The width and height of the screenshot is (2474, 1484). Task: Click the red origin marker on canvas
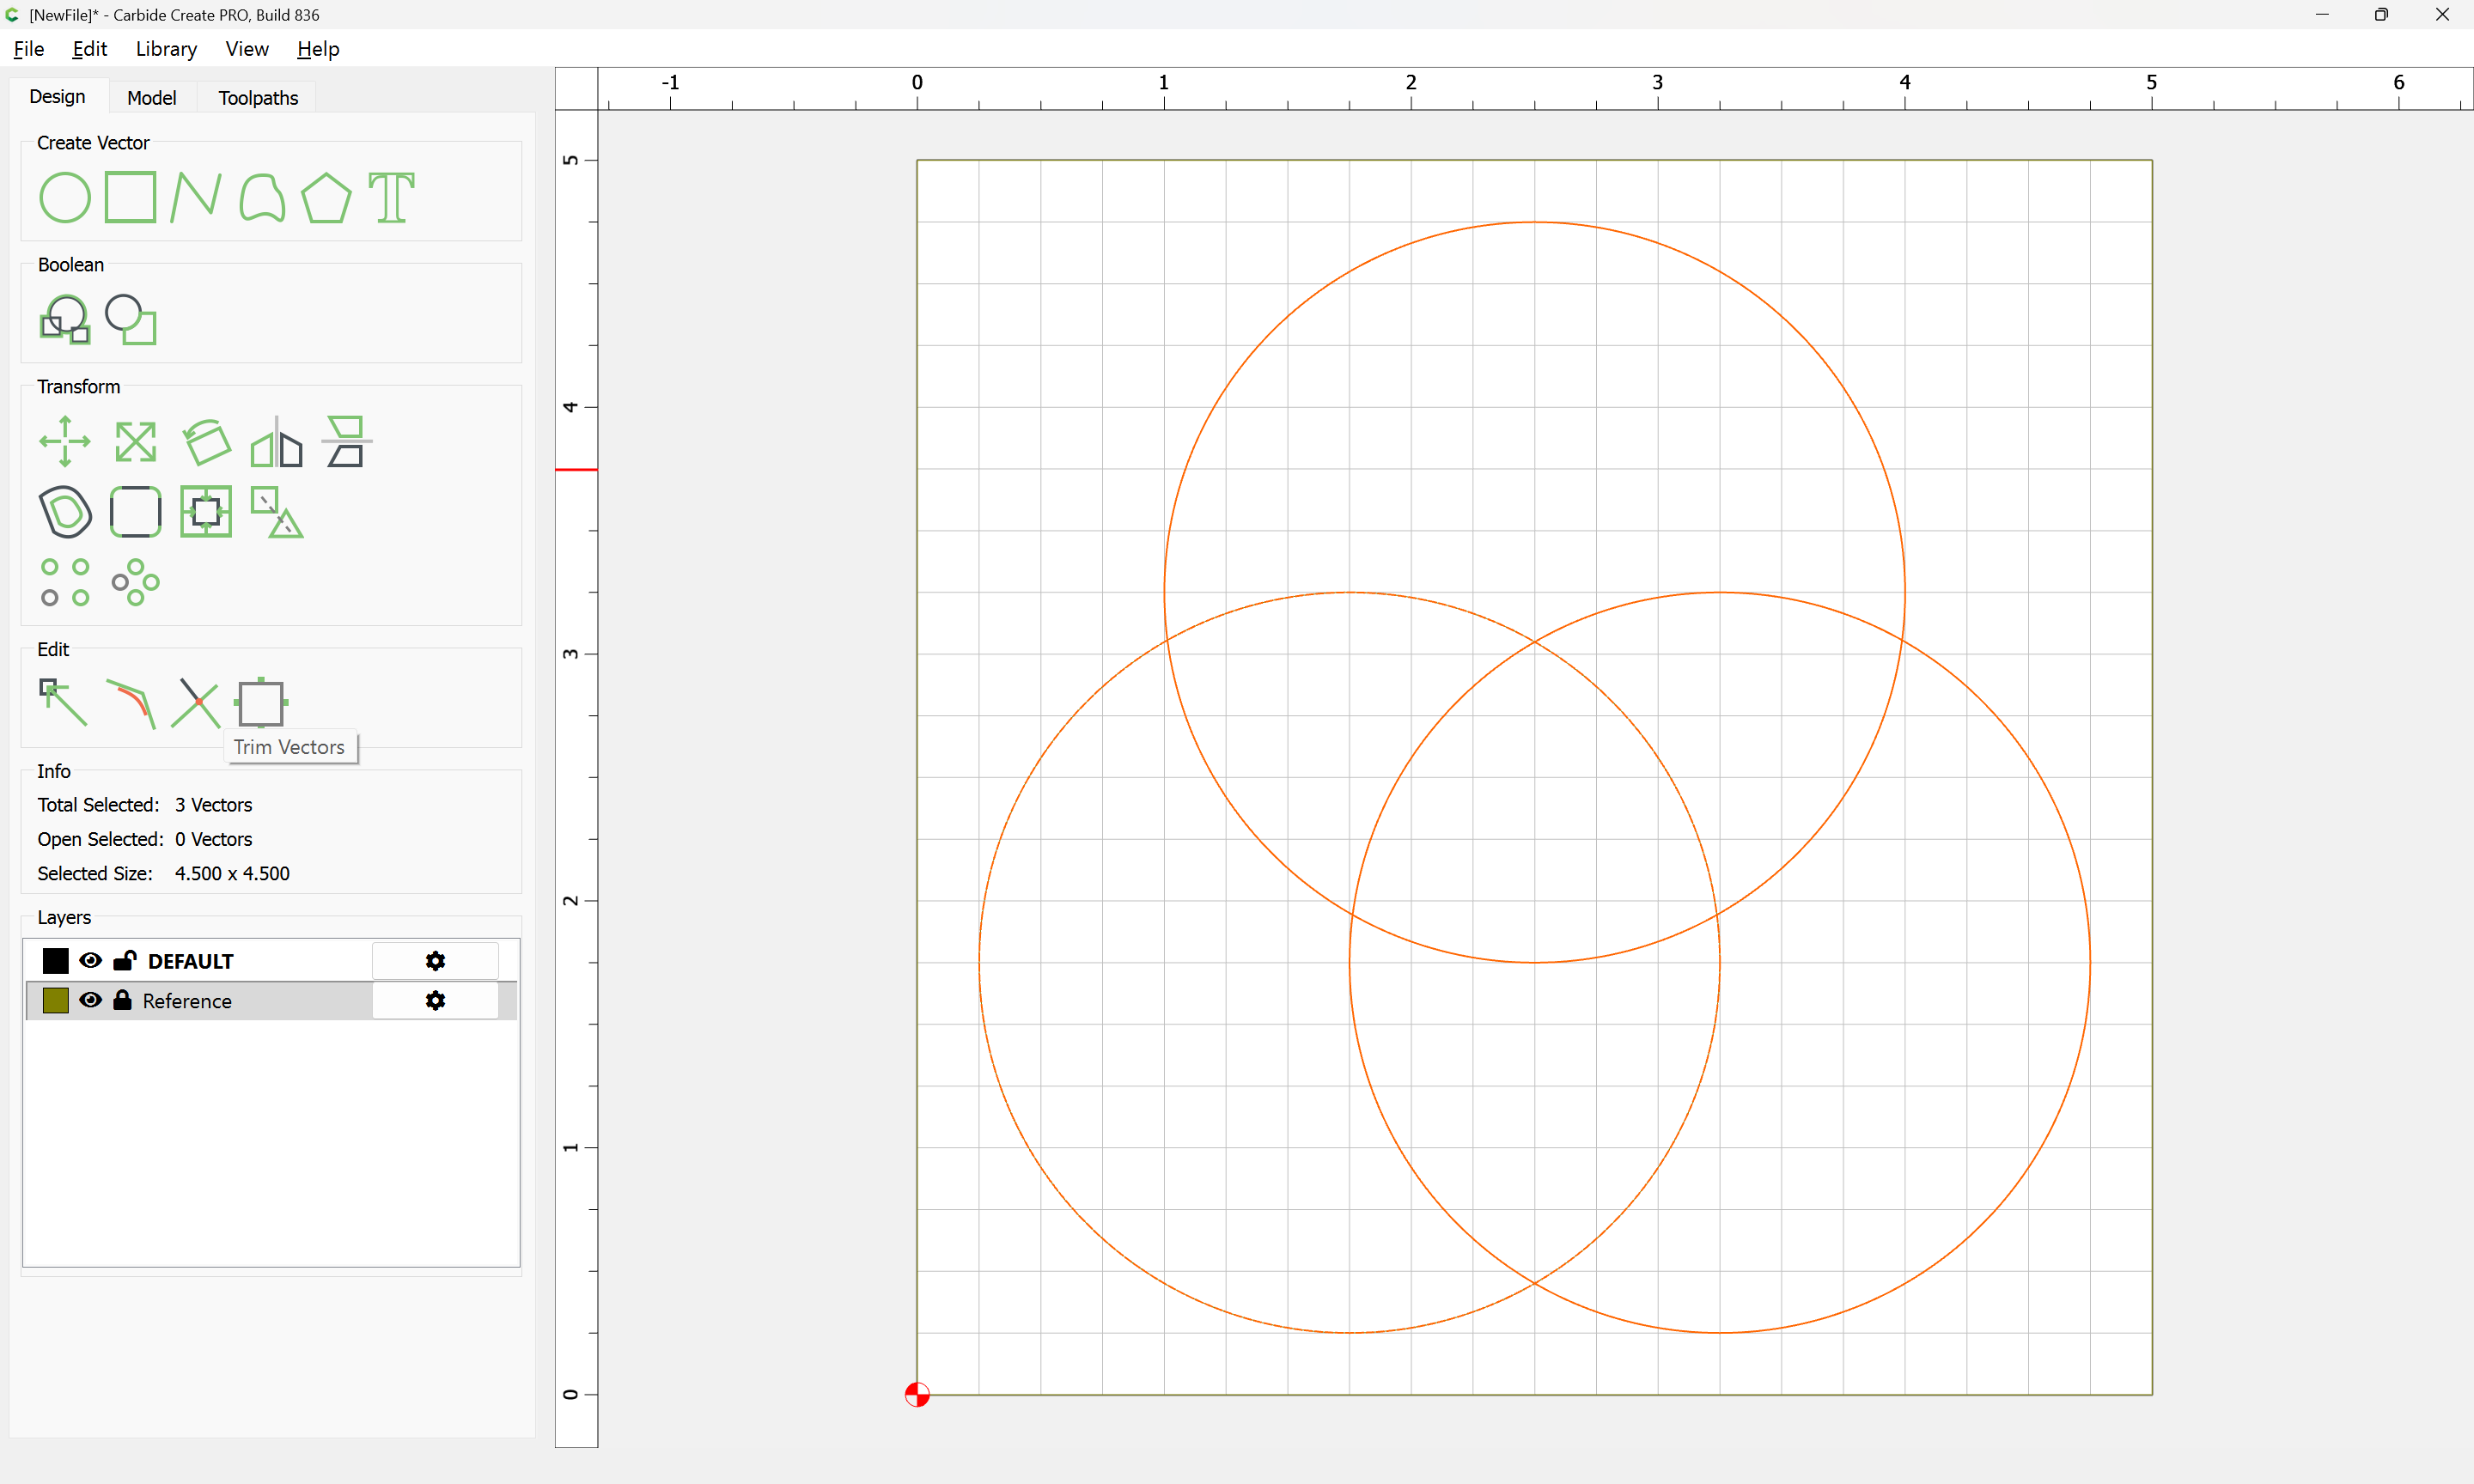click(x=917, y=1393)
